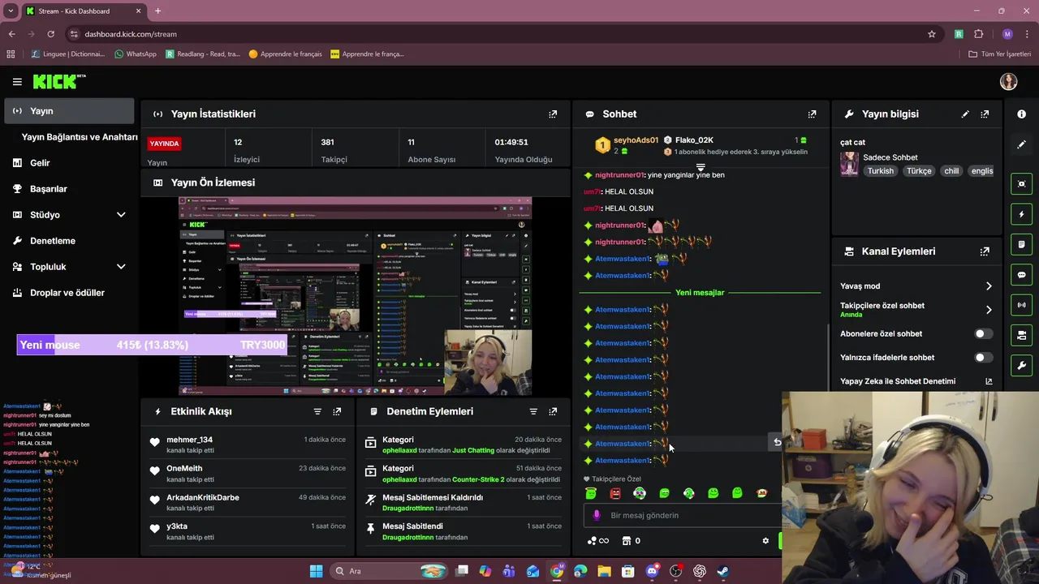Open external link for Yapay Zeka Sohbet Denetimi

point(989,381)
